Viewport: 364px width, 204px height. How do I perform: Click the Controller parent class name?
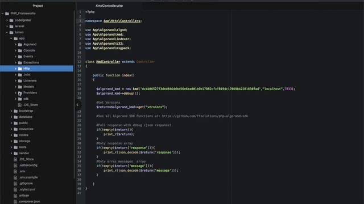pyautogui.click(x=146, y=62)
